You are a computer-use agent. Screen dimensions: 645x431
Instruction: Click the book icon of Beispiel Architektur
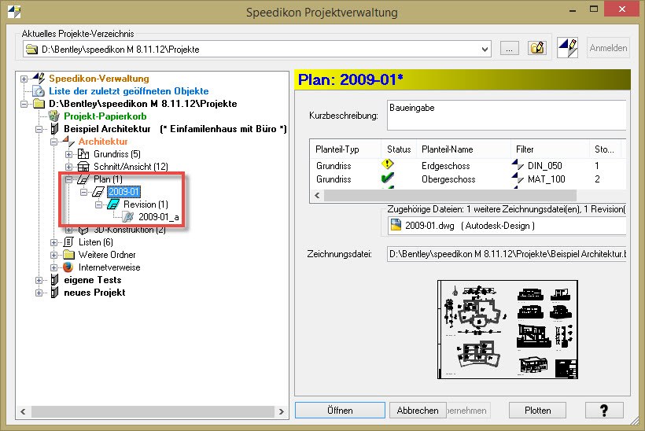tap(54, 129)
